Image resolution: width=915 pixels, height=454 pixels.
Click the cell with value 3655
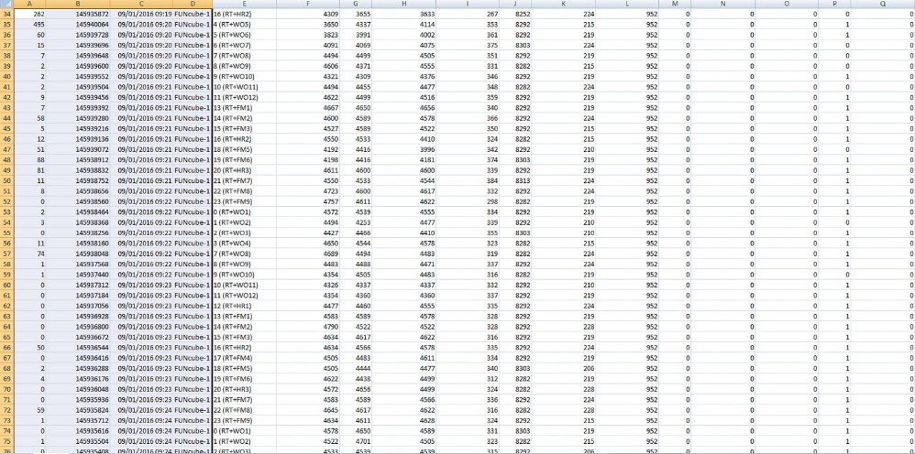click(x=356, y=14)
